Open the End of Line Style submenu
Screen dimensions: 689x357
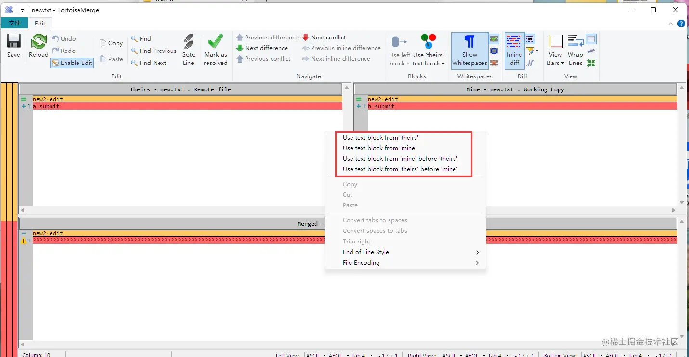[405, 252]
